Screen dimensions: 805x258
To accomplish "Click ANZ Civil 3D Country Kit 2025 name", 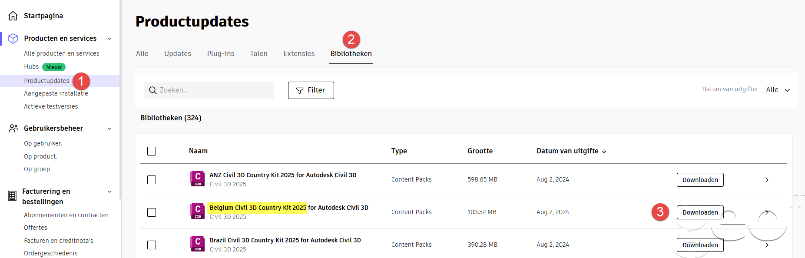I will (283, 175).
